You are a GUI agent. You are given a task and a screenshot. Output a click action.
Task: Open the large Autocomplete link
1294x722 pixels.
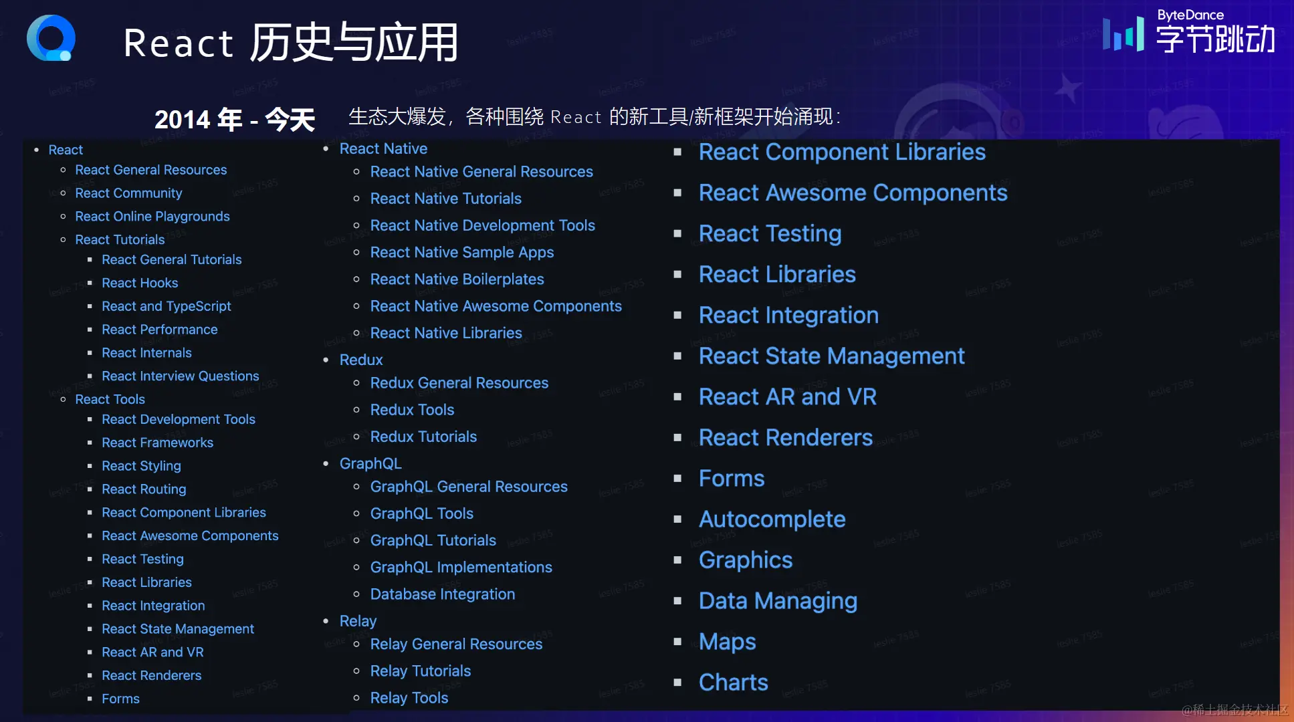point(772,519)
